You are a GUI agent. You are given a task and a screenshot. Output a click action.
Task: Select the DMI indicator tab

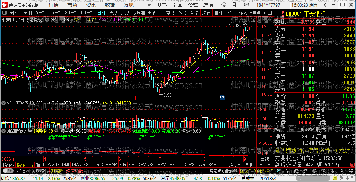[x=66, y=165]
